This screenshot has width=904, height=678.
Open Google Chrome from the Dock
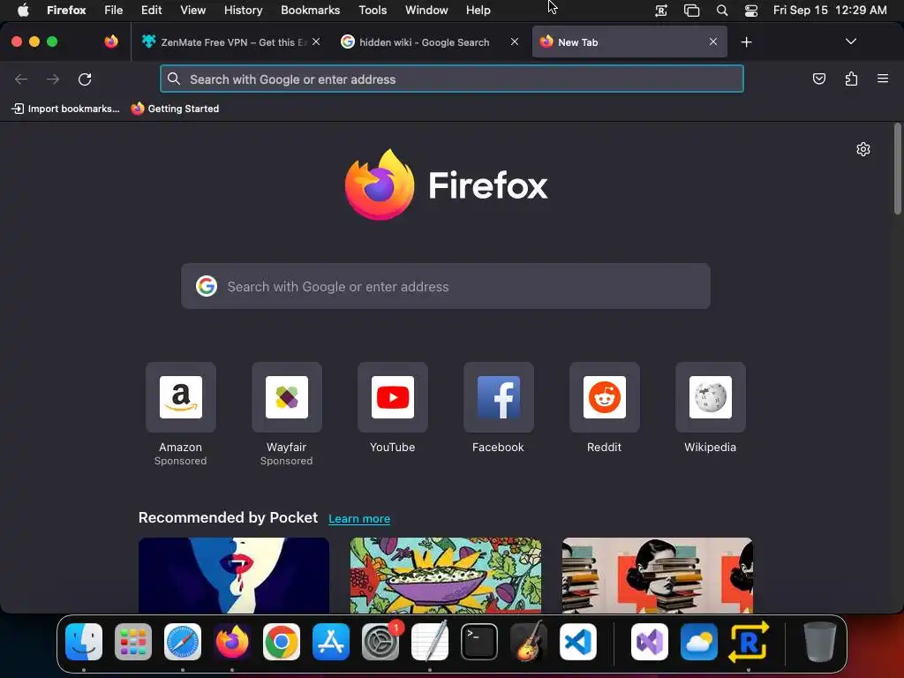pos(282,642)
